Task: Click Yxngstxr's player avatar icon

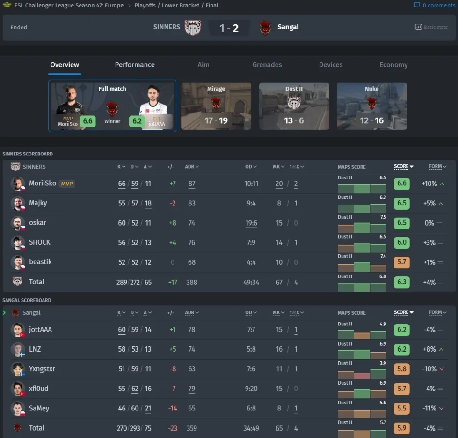Action: pyautogui.click(x=18, y=369)
